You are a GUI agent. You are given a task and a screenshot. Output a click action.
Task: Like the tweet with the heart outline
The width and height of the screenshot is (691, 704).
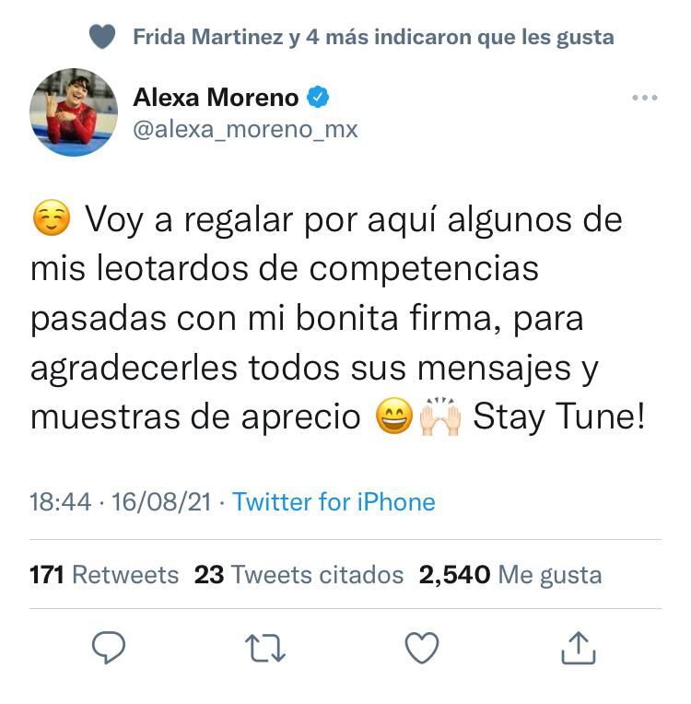click(x=422, y=648)
